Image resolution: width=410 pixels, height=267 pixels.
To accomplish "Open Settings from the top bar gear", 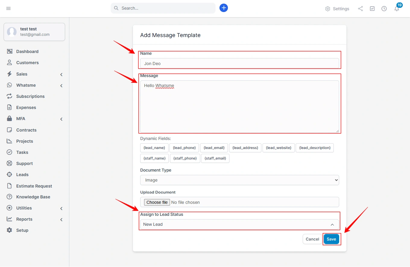I will (x=337, y=9).
